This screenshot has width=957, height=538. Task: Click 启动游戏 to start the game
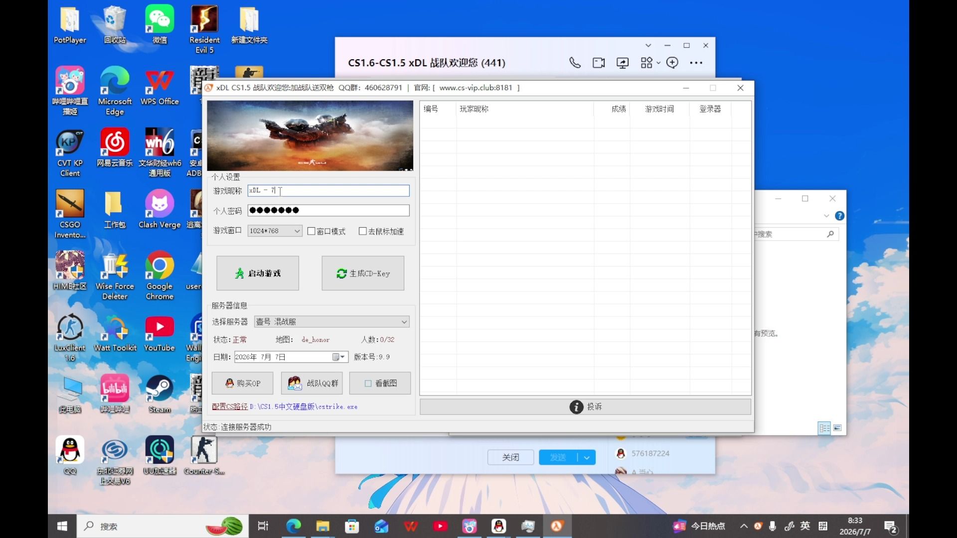click(258, 273)
